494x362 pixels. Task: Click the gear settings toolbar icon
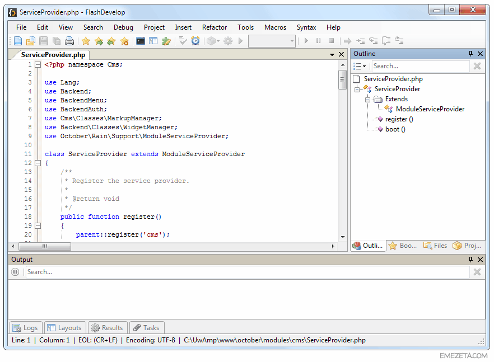coord(228,41)
